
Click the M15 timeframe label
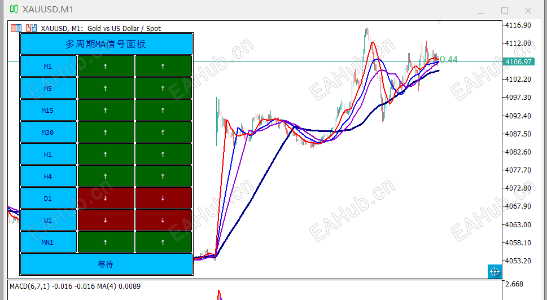click(48, 110)
